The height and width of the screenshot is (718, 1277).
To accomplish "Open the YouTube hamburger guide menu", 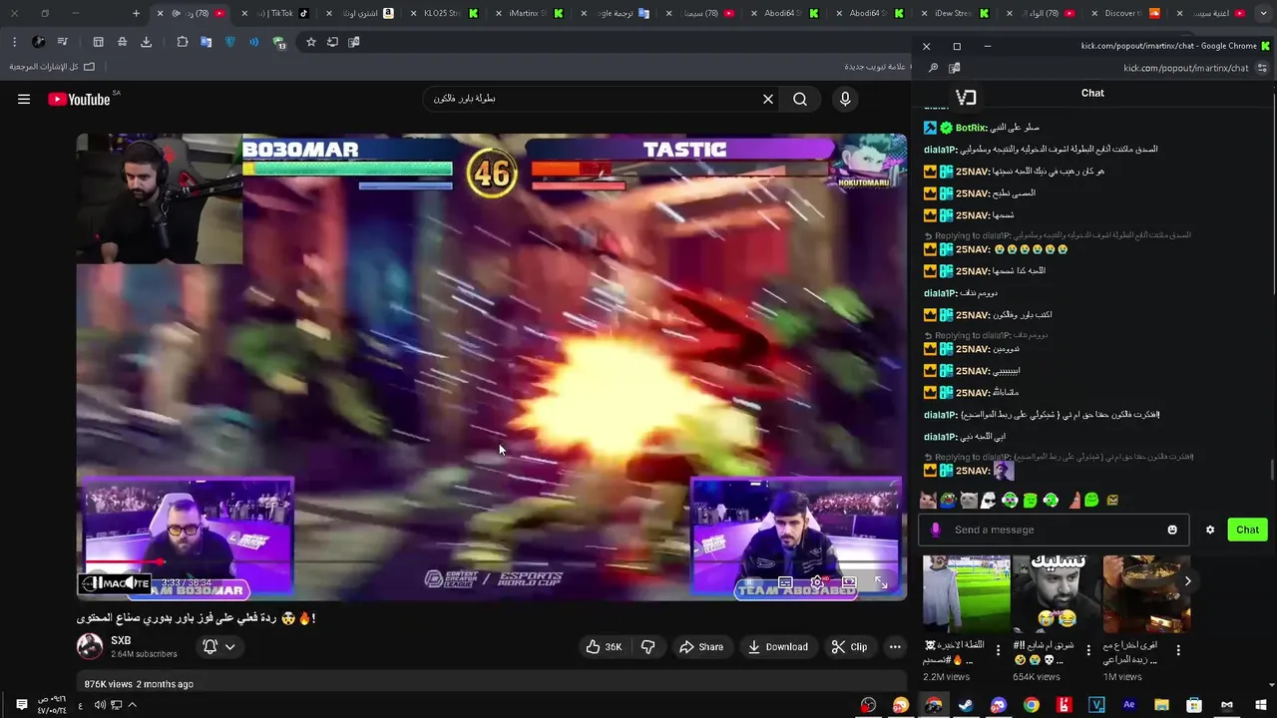I will [24, 99].
